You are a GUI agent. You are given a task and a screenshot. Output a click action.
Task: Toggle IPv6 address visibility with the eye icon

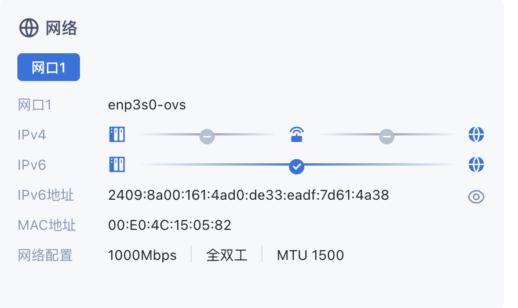[476, 197]
